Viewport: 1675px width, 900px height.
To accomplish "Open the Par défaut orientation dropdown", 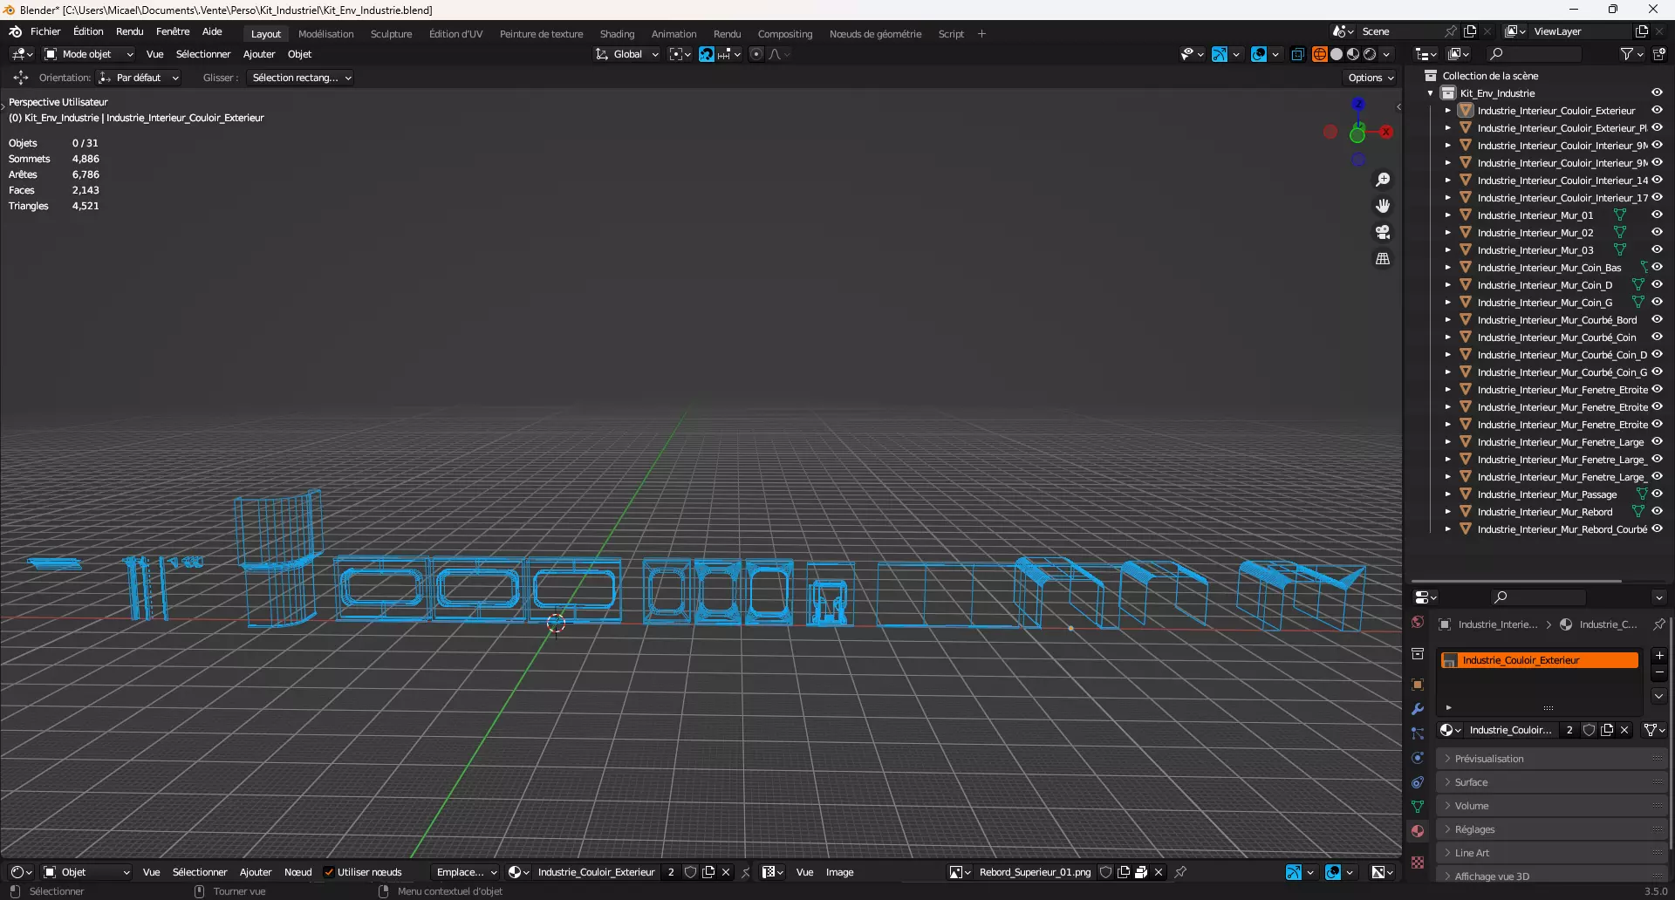I will (x=139, y=78).
